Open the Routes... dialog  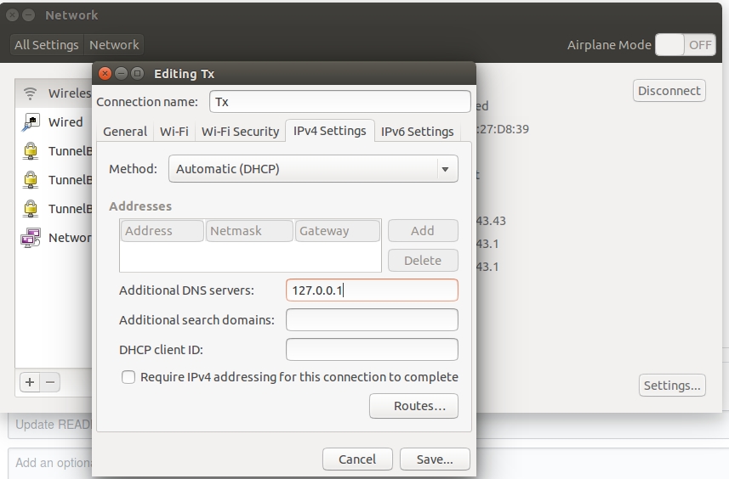coord(413,406)
